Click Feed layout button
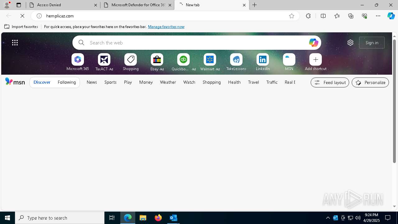This screenshot has height=224, width=398. click(x=330, y=82)
